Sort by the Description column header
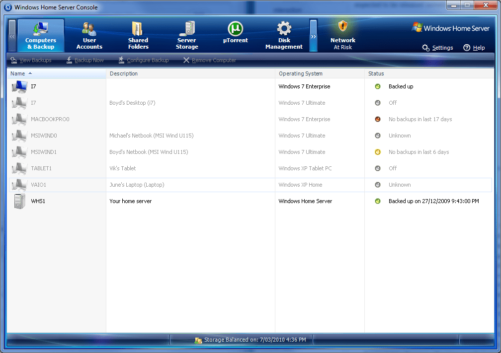Viewport: 501px width, 353px height. point(190,73)
